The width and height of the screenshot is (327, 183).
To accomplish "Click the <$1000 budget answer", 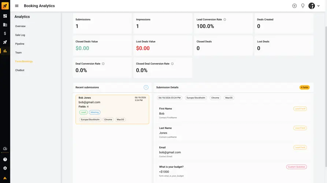I will [x=164, y=172].
